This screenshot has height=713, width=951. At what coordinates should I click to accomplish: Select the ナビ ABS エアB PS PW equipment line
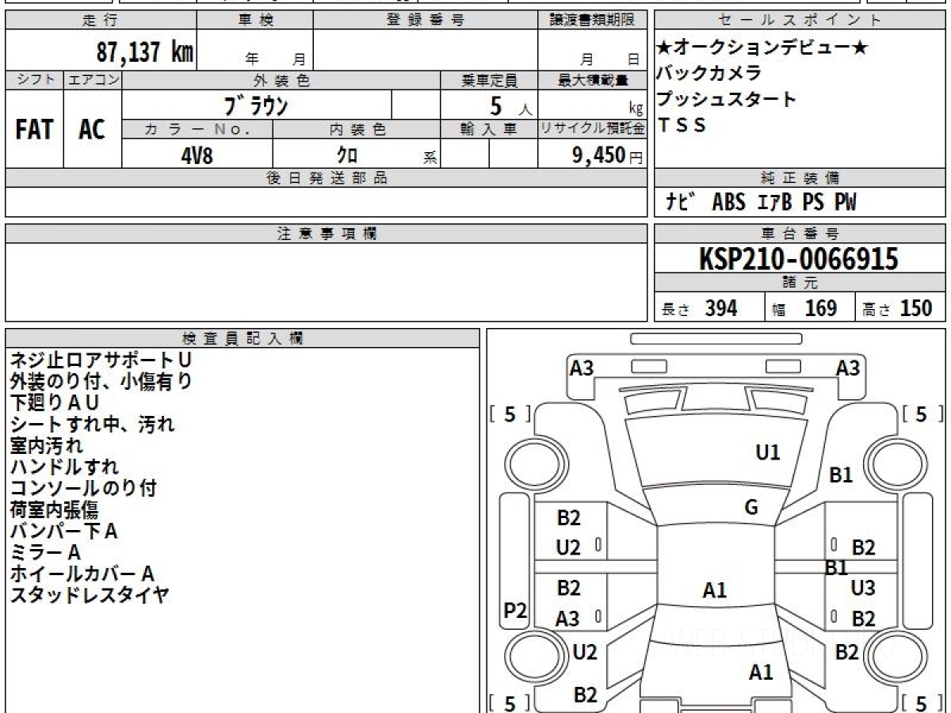tap(761, 203)
